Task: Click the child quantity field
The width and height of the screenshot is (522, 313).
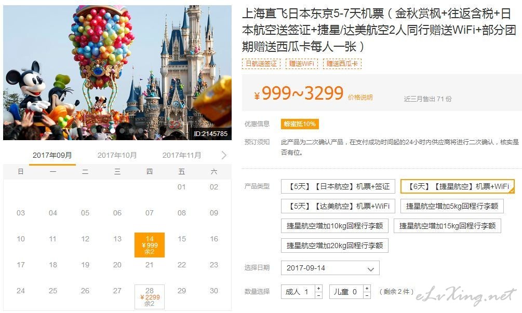Action: coord(346,292)
